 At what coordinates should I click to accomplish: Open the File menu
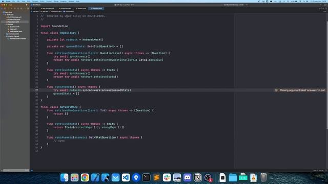tap(13, 1)
